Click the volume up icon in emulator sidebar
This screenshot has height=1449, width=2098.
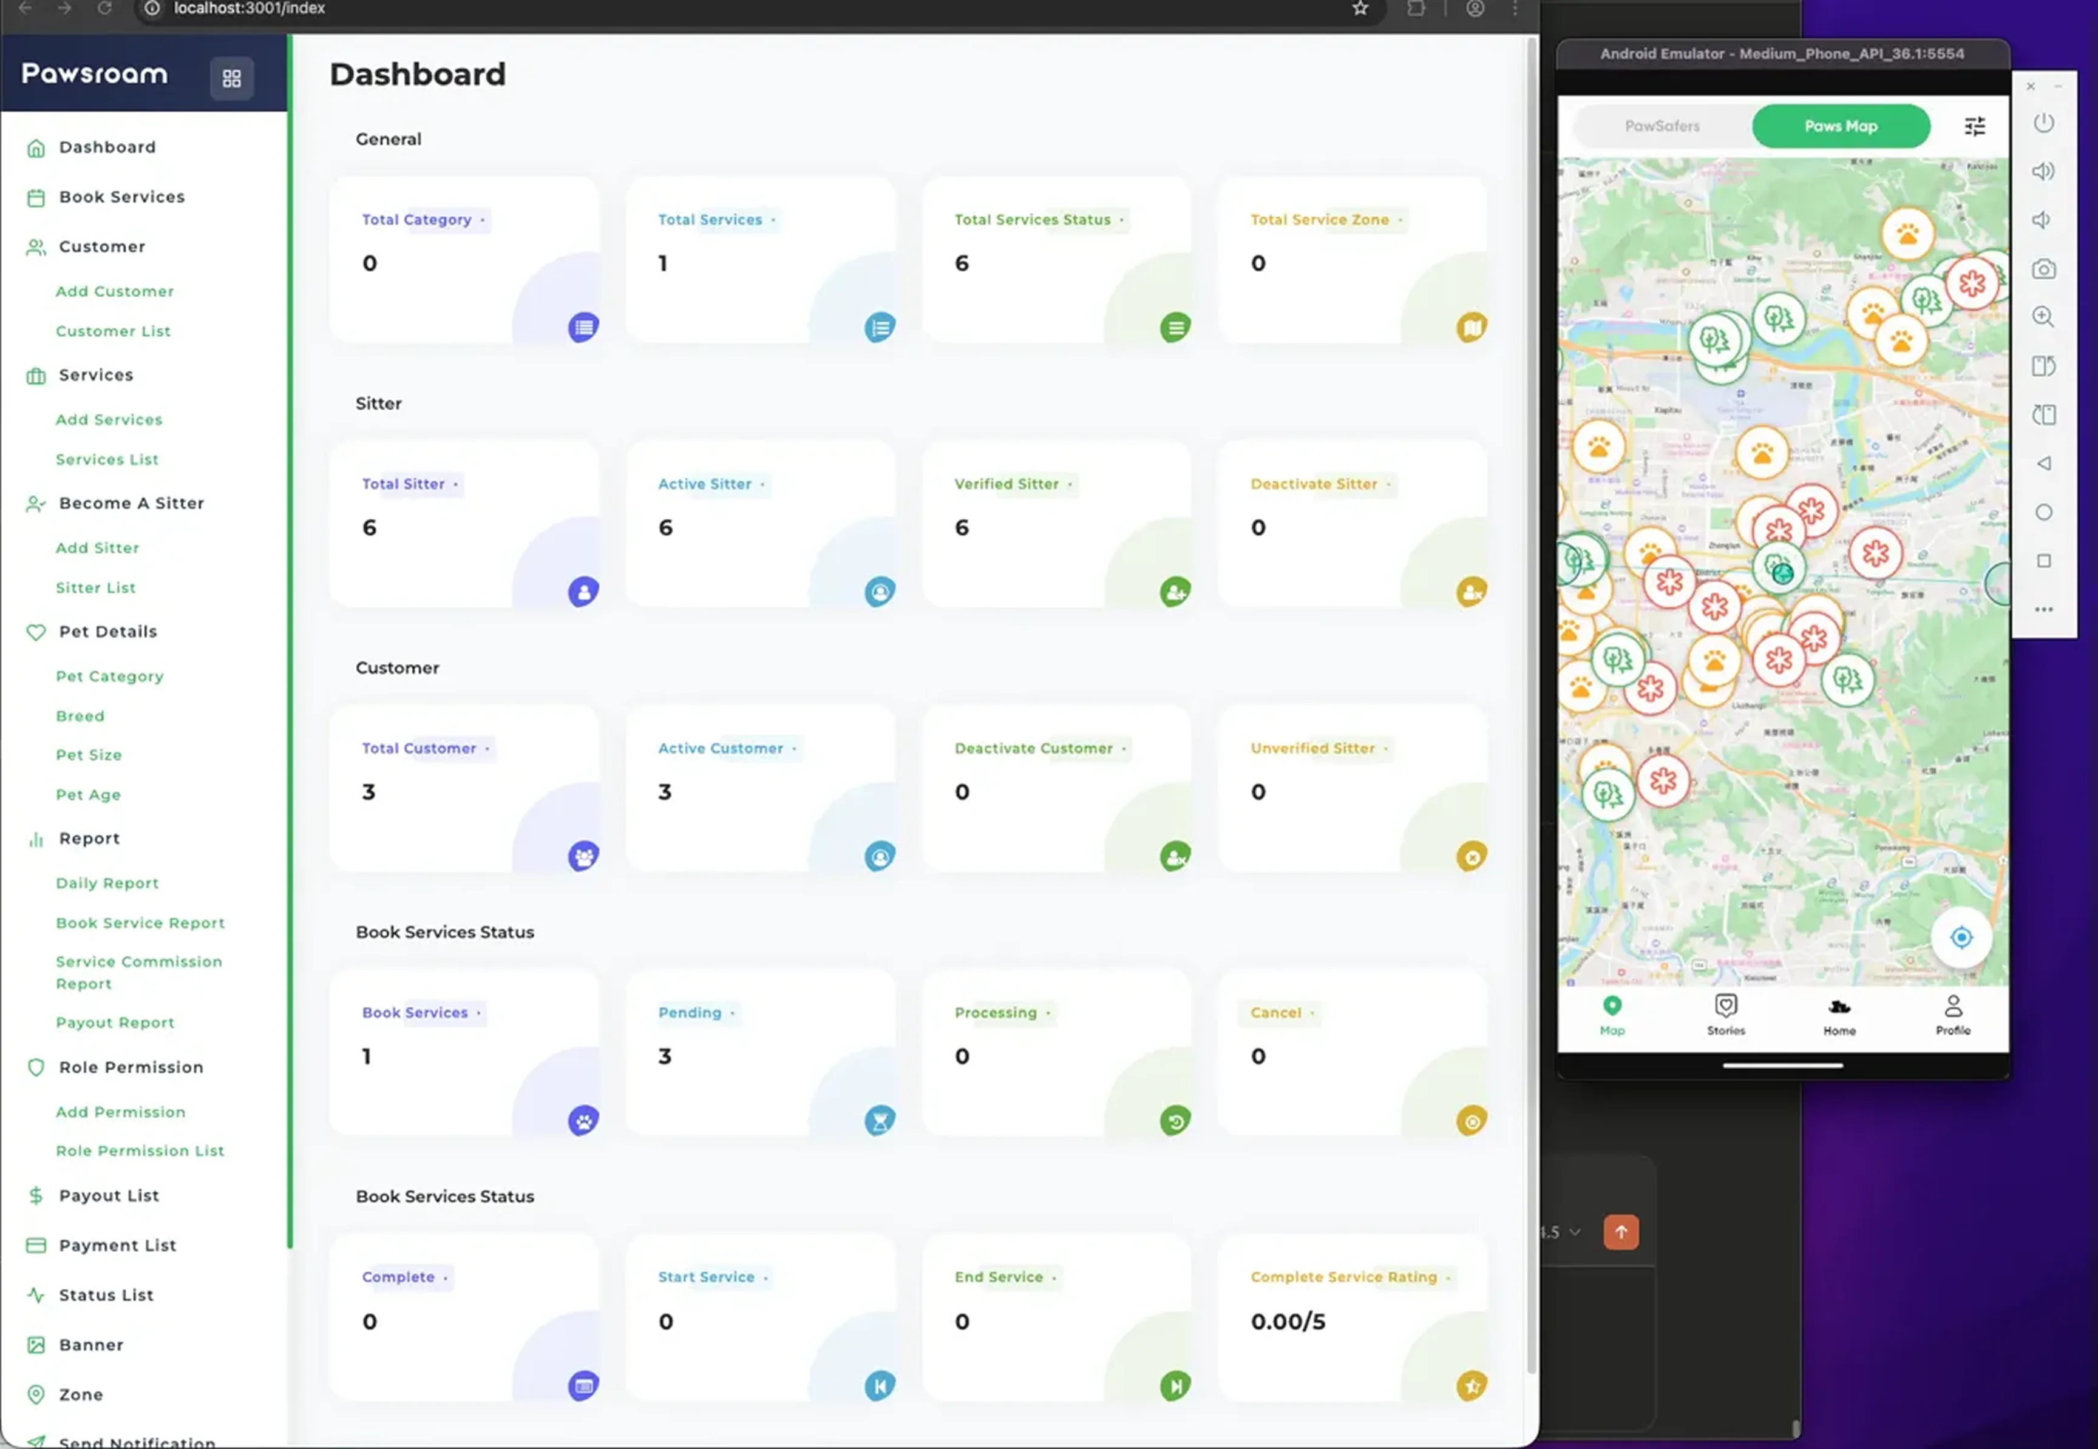point(2043,171)
